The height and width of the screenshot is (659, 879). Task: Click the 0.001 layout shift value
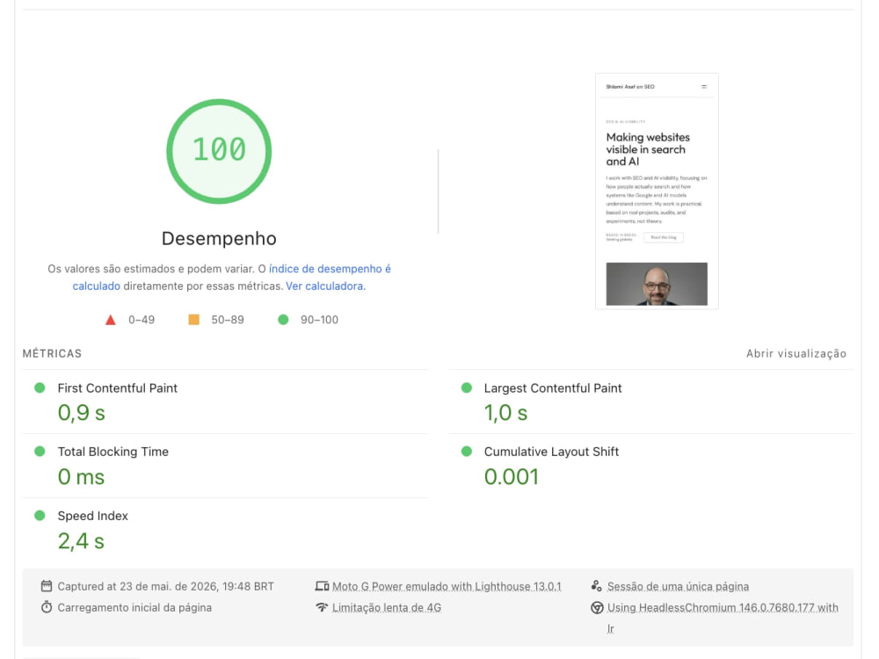coord(512,477)
